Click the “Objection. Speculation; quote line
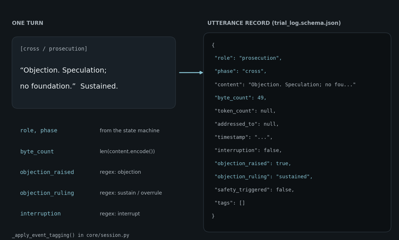Screen dimensions: 399x240 63,71
